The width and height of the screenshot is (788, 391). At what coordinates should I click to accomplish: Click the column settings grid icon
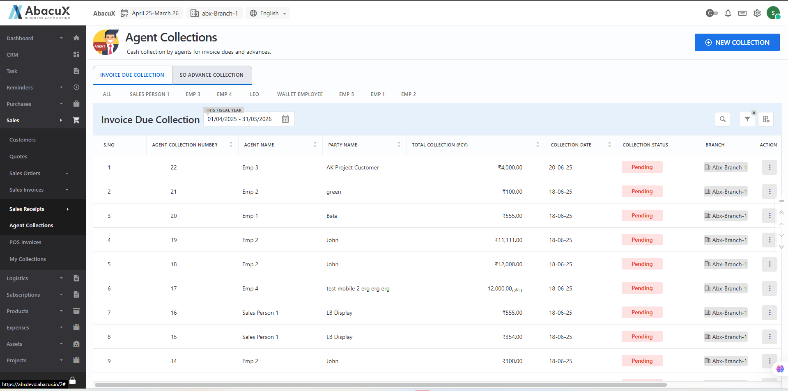click(766, 119)
